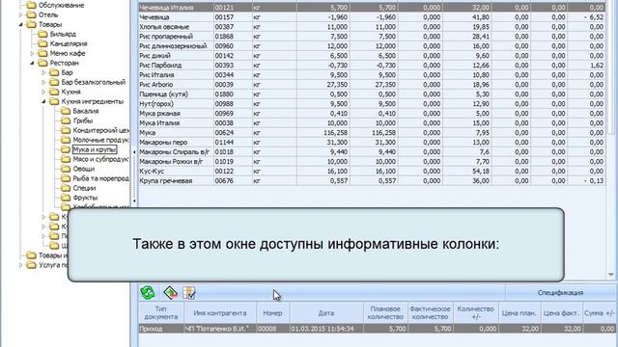The height and width of the screenshot is (347, 618).
Task: Expand the Меню кафе folder
Action: point(32,54)
